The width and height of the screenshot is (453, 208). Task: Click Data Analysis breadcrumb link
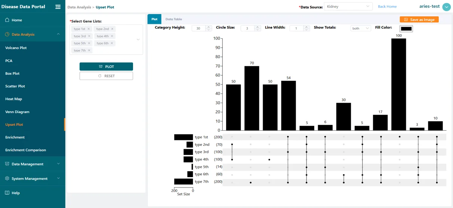coord(79,7)
